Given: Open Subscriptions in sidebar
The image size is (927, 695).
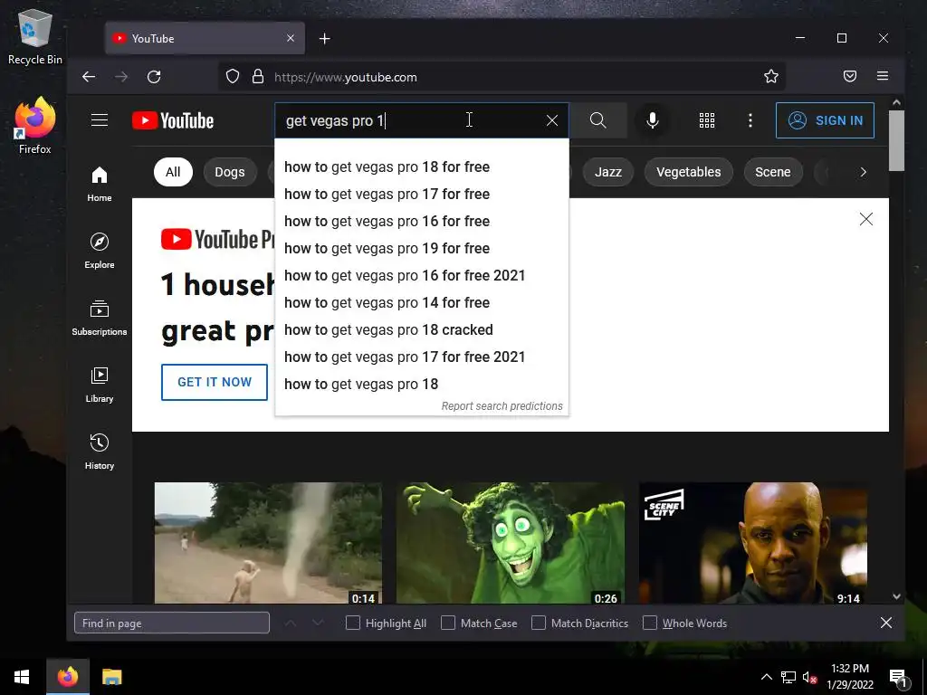Looking at the screenshot, I should point(100,318).
